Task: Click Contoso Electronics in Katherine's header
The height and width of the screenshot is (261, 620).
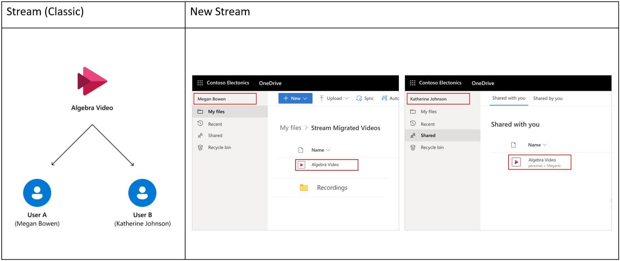Action: tap(440, 83)
